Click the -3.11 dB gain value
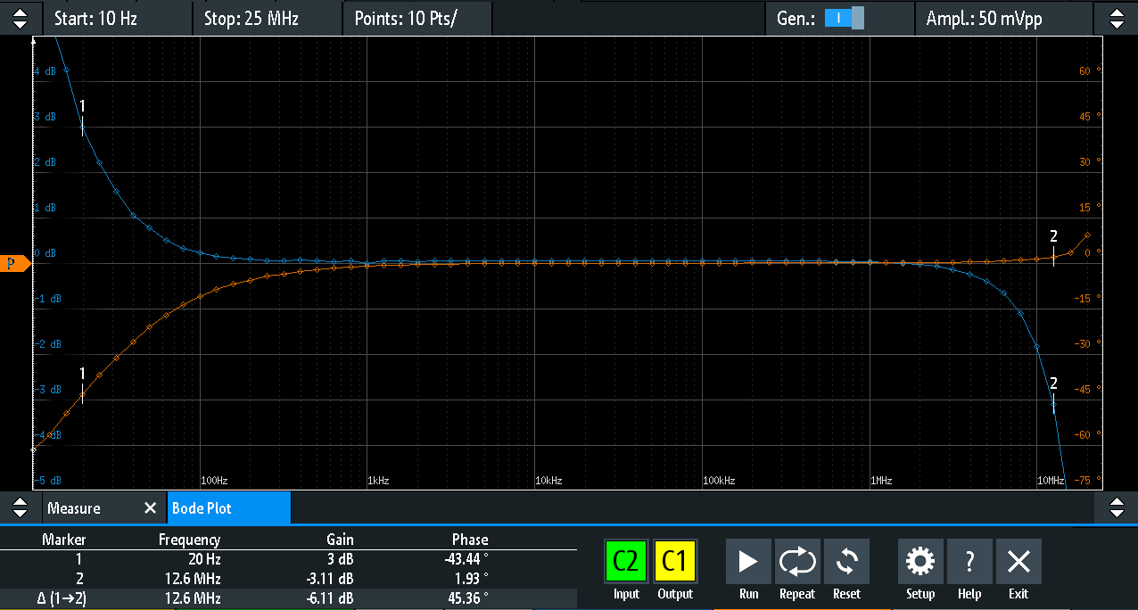 pos(329,579)
